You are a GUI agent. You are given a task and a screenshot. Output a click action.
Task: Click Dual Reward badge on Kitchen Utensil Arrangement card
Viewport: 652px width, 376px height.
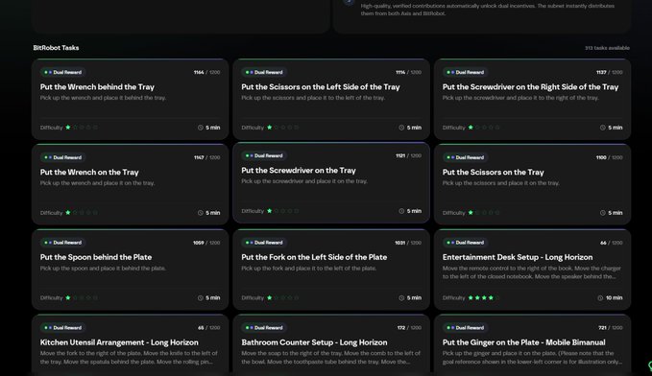[x=62, y=328]
